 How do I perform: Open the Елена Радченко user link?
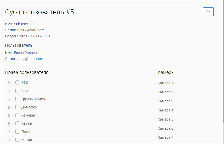pos(27,53)
